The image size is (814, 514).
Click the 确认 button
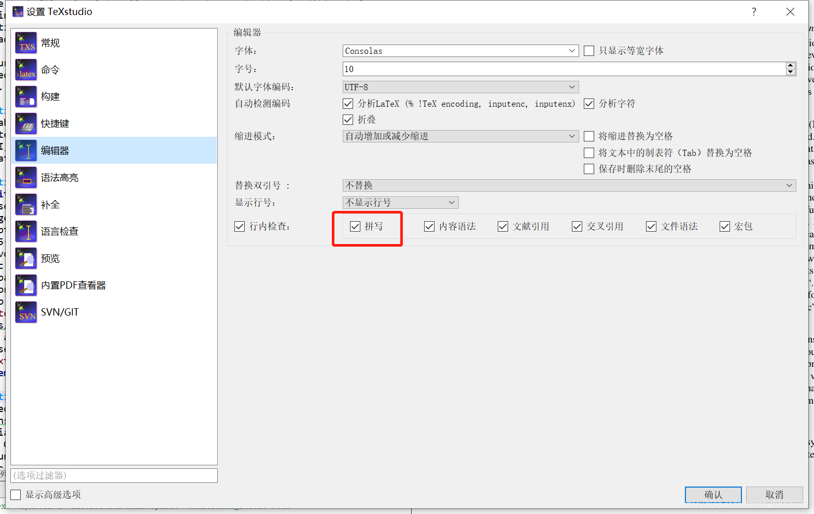[x=713, y=494]
